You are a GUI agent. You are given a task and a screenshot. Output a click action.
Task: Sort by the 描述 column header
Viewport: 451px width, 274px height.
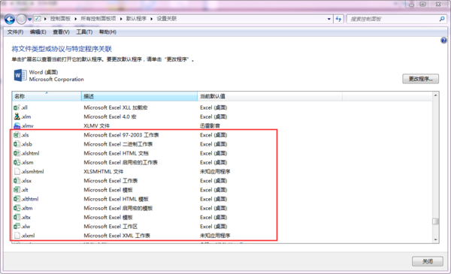click(x=139, y=96)
